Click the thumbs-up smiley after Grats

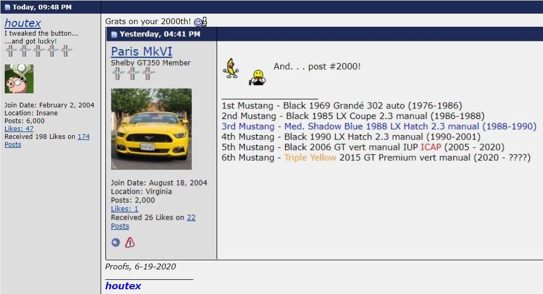200,22
